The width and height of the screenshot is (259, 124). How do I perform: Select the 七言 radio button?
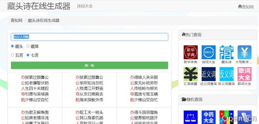click(x=28, y=55)
